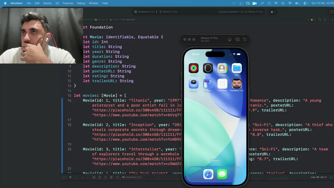Image resolution: width=334 pixels, height=188 pixels.
Task: Click the yellow warning triangle in the jump bar
Action: point(312,20)
